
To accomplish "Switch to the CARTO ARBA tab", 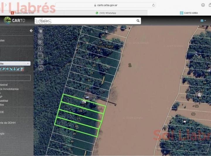I will (x=189, y=13).
